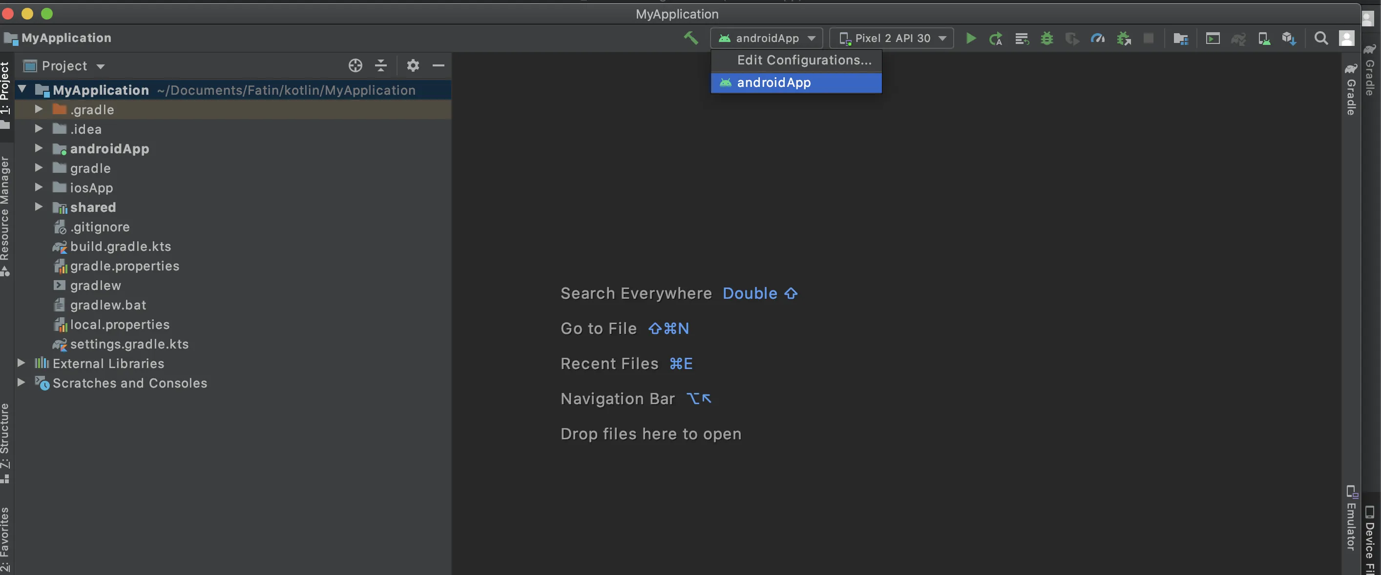This screenshot has height=575, width=1381.
Task: Click Attach Debugger to Android Process icon
Action: pos(1123,38)
